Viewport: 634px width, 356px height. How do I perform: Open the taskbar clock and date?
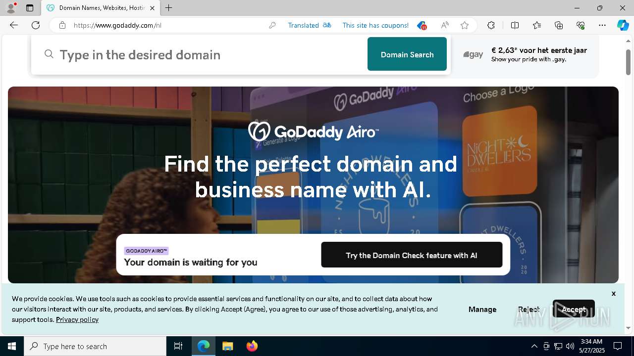click(592, 346)
